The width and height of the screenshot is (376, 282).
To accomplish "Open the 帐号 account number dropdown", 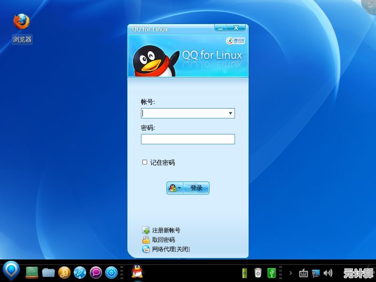I will point(230,113).
